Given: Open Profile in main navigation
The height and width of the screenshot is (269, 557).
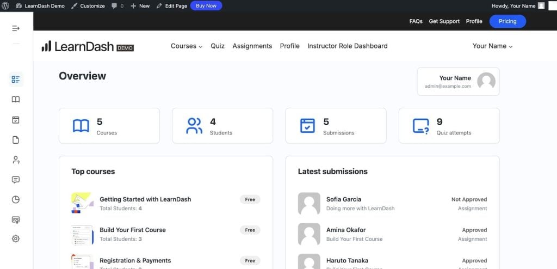Looking at the screenshot, I should 289,46.
